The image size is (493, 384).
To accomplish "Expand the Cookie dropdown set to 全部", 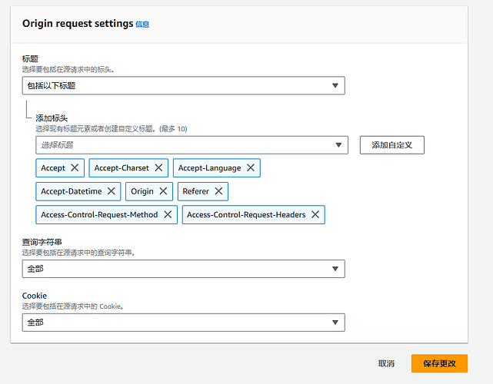I will pyautogui.click(x=184, y=323).
